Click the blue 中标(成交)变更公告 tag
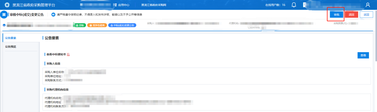 (x=122, y=25)
